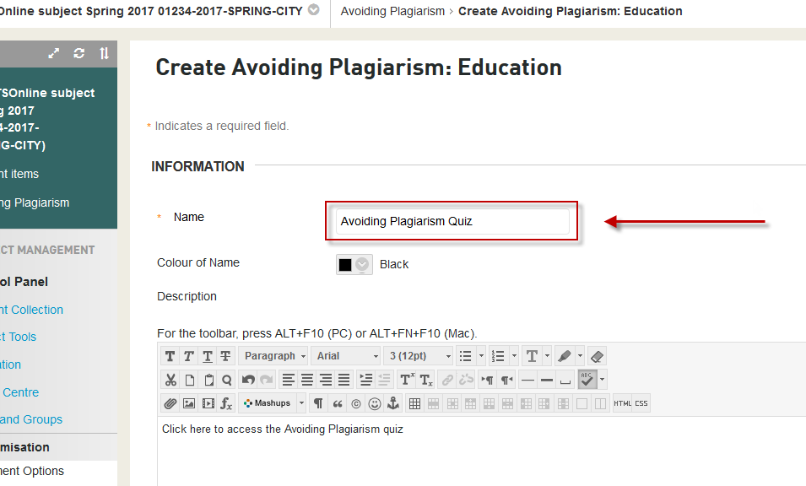Viewport: 806px width, 486px height.
Task: Click the Undo arrow icon
Action: [x=247, y=380]
